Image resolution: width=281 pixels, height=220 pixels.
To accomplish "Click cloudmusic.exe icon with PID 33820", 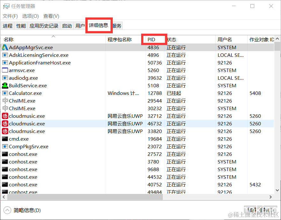I will pyautogui.click(x=5, y=131).
